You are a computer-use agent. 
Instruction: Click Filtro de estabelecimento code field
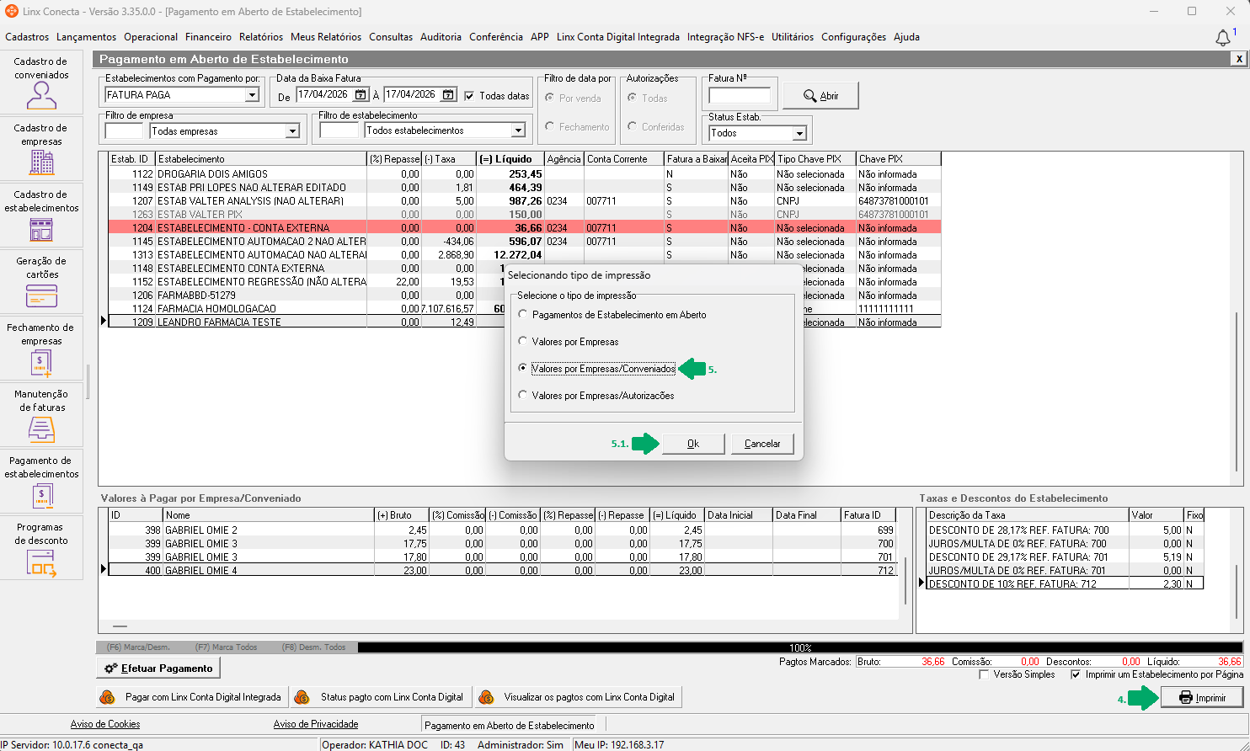click(x=339, y=130)
